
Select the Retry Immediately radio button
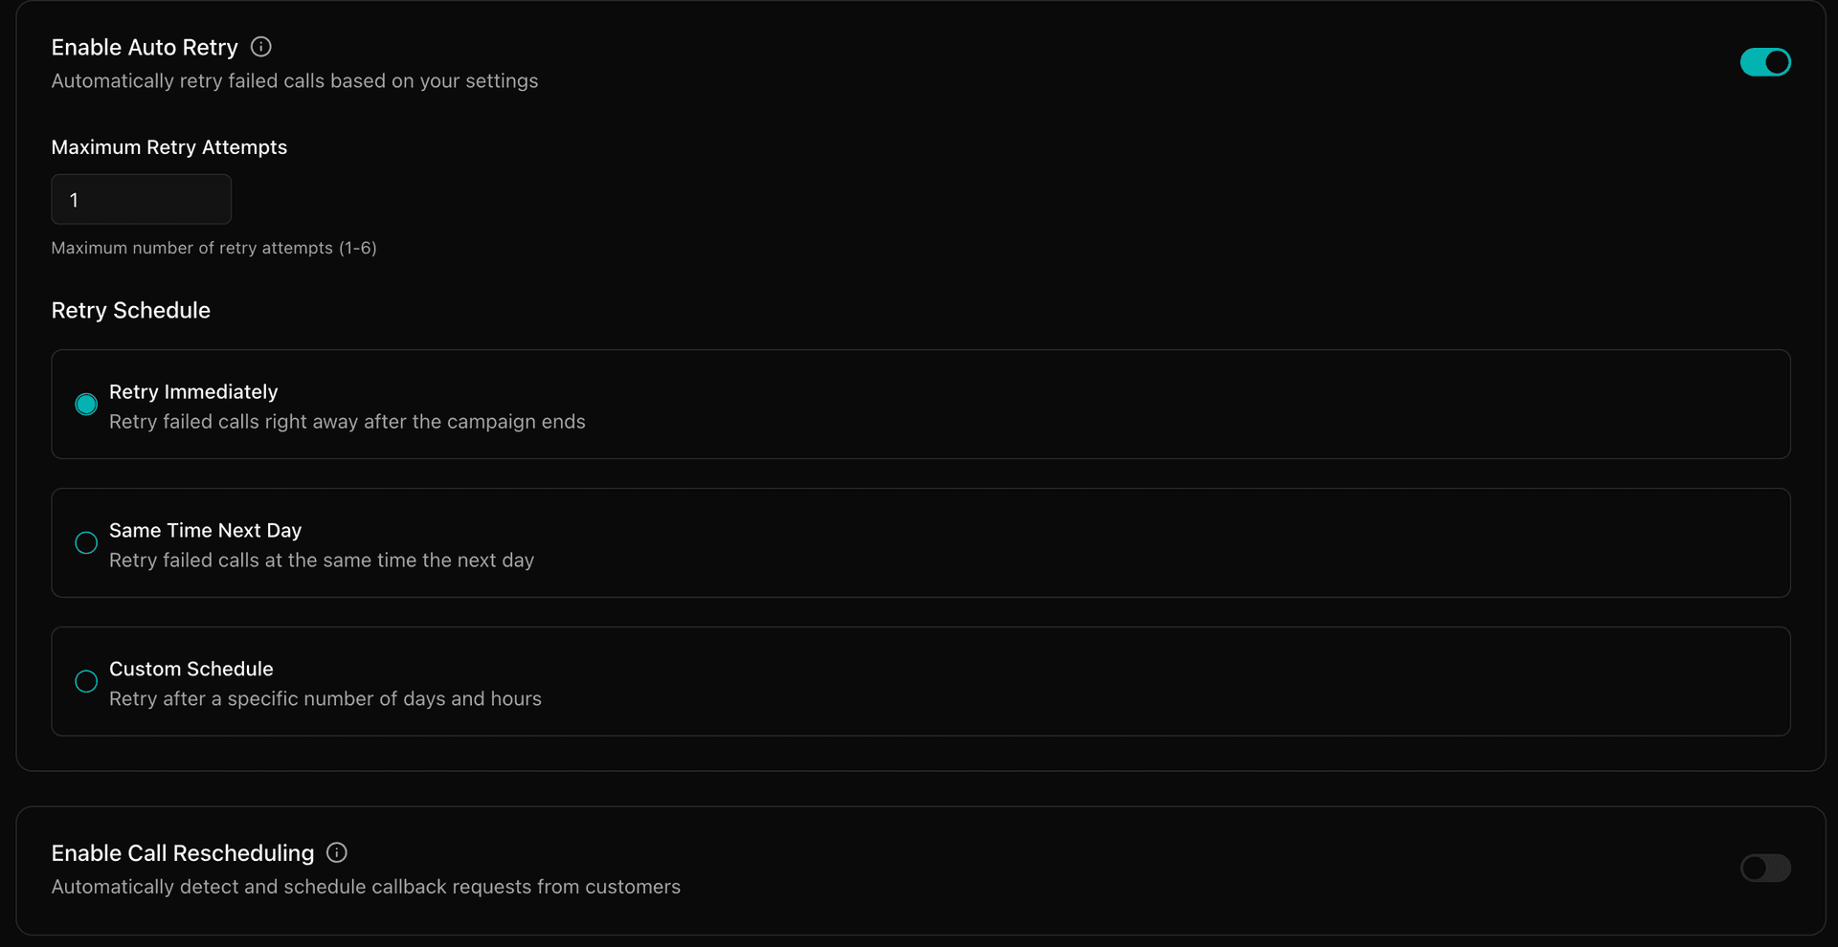tap(86, 405)
